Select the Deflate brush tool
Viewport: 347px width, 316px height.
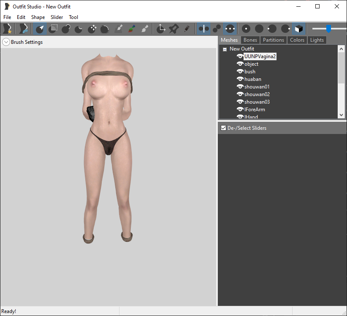click(x=79, y=29)
